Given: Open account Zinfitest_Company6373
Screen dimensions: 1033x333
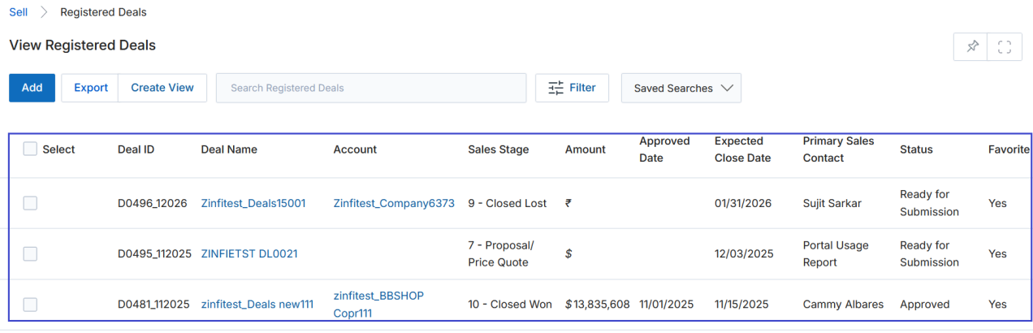Looking at the screenshot, I should (x=394, y=203).
